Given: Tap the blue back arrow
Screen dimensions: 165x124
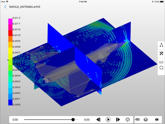Looking at the screenshot, I should [x=5, y=7].
